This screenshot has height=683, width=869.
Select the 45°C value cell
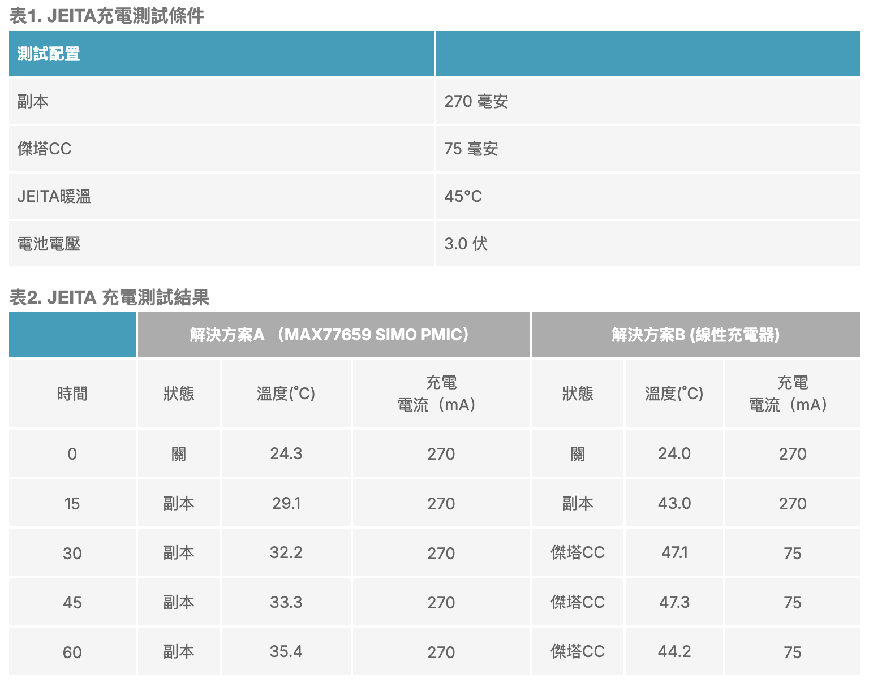pyautogui.click(x=464, y=196)
